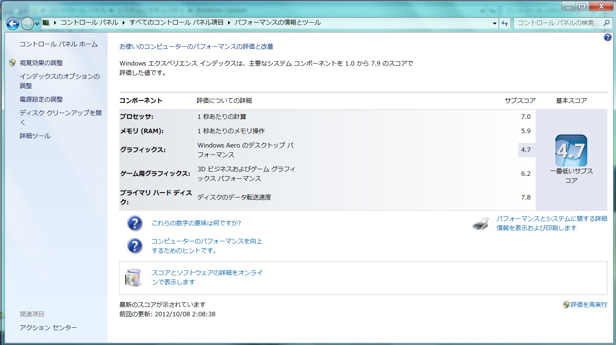
Task: Open スコアとソフトウェアの詳細をオンラインで表示します link
Action: [207, 277]
